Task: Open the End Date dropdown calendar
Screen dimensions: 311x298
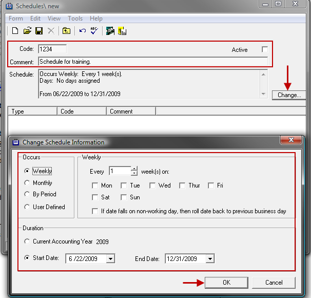Action: (210, 259)
